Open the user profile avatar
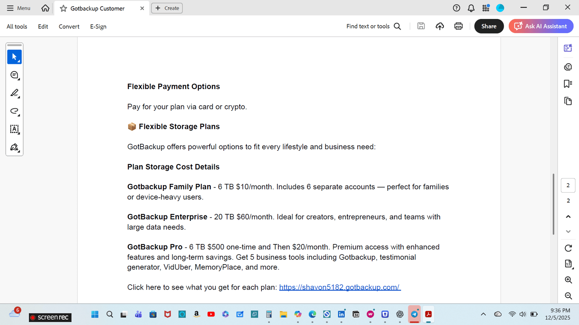Screen dimensions: 579x325 [x=500, y=8]
